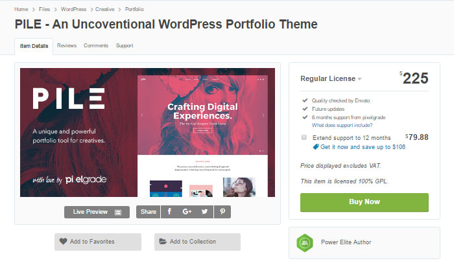
Task: Pin the item with the Pinterest icon
Action: 222,212
